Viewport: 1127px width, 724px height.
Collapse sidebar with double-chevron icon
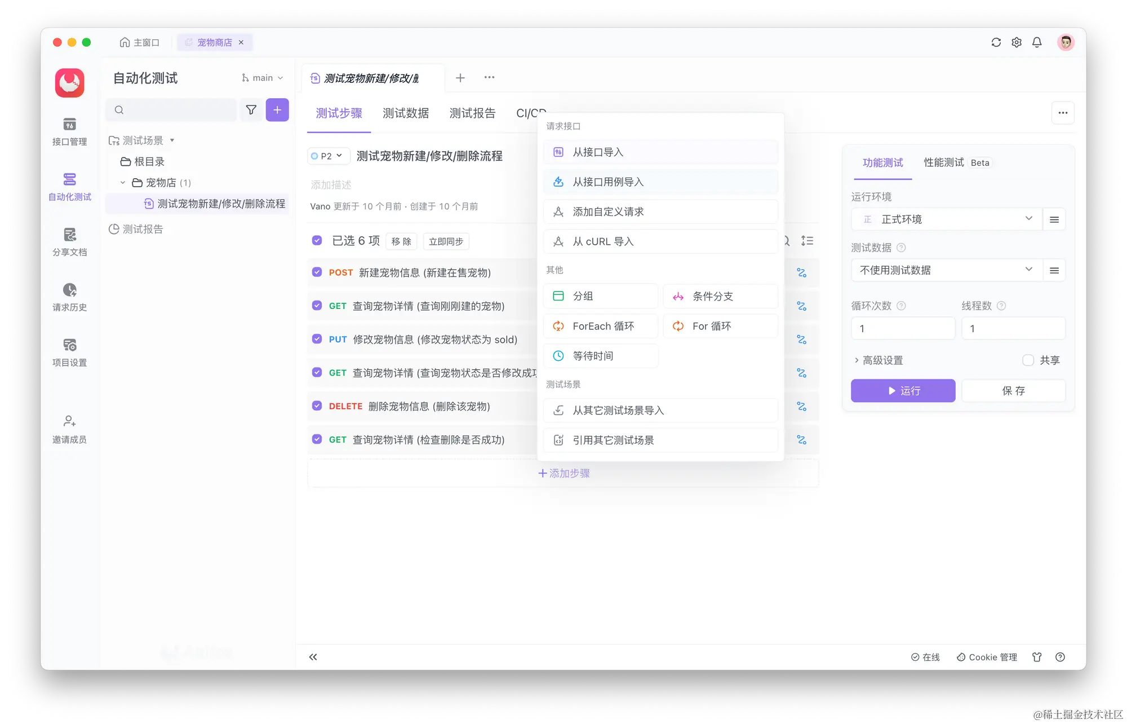click(313, 657)
